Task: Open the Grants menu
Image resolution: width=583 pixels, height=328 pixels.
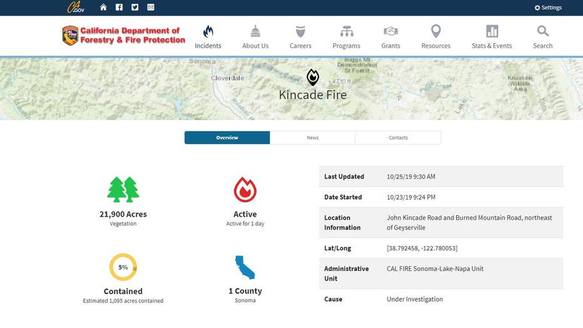Action: (391, 37)
